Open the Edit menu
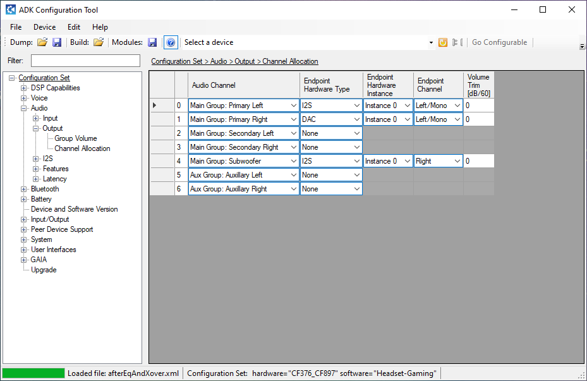This screenshot has width=587, height=381. pos(74,27)
